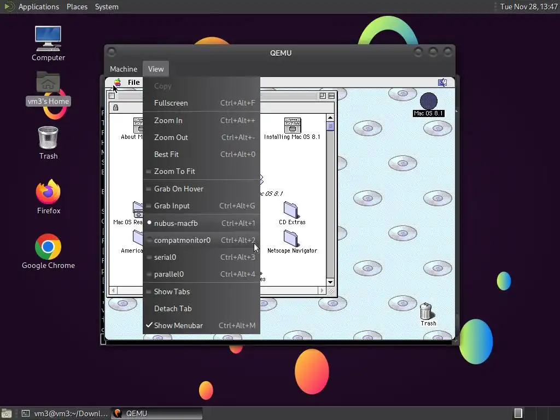
Task: Open the Mac OS File menu
Action: [x=134, y=83]
